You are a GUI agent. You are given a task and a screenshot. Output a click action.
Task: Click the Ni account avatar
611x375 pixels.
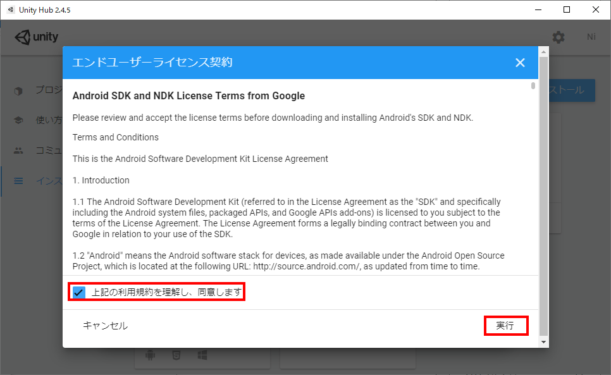click(x=591, y=37)
